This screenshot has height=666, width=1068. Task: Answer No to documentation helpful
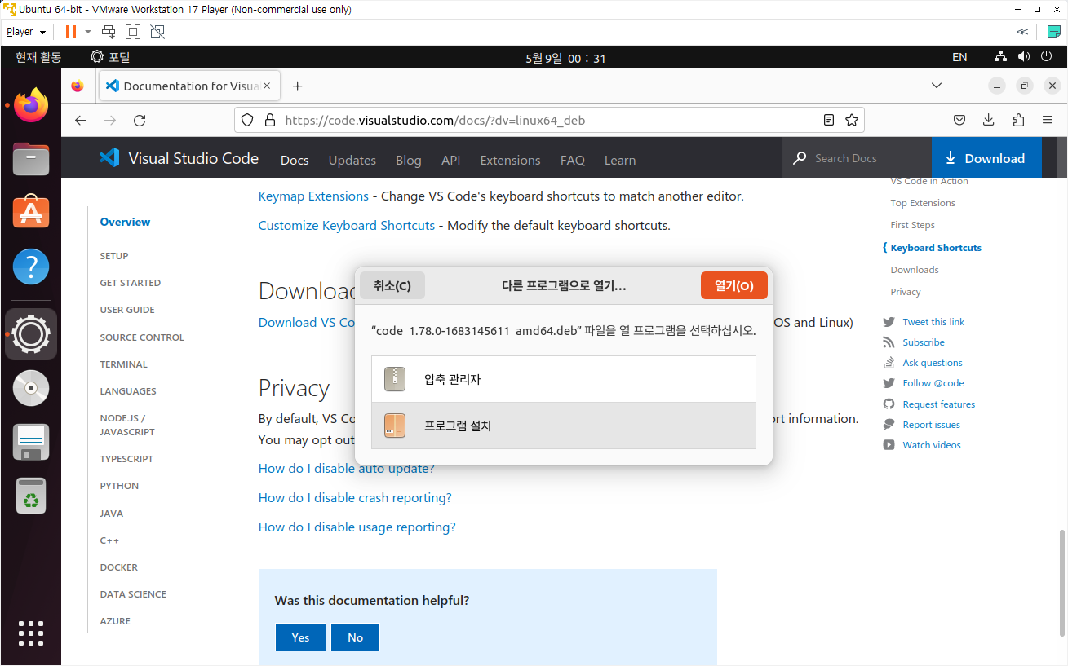(x=355, y=637)
